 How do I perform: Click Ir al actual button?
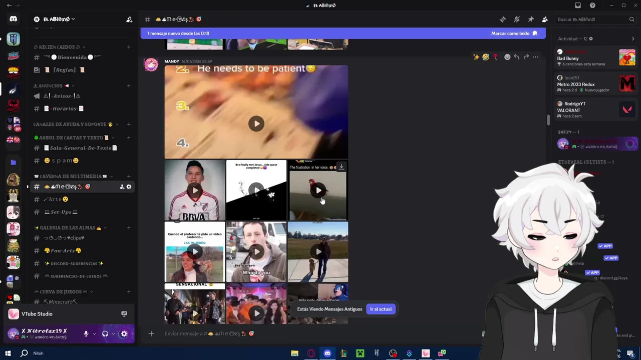381,309
